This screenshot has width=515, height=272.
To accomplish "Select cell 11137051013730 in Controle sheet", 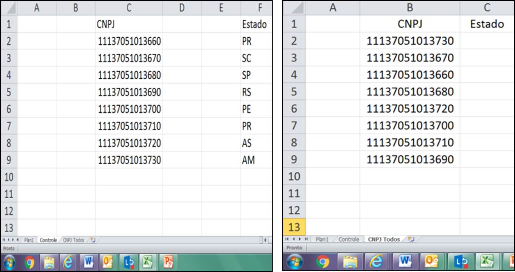I will pos(129,160).
